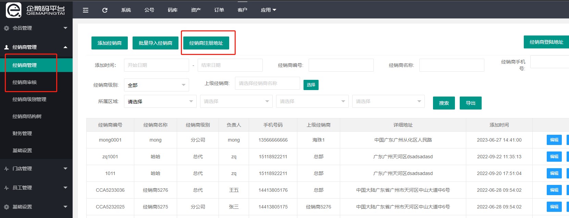Click 编辑 button for mong0001 row
The image size is (569, 218).
tap(554, 140)
